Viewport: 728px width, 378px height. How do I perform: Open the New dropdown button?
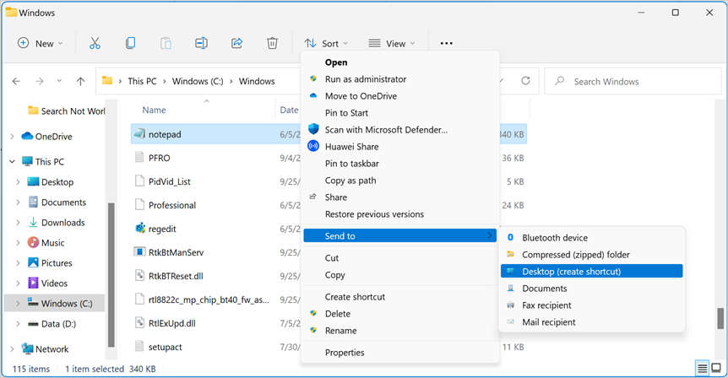41,43
